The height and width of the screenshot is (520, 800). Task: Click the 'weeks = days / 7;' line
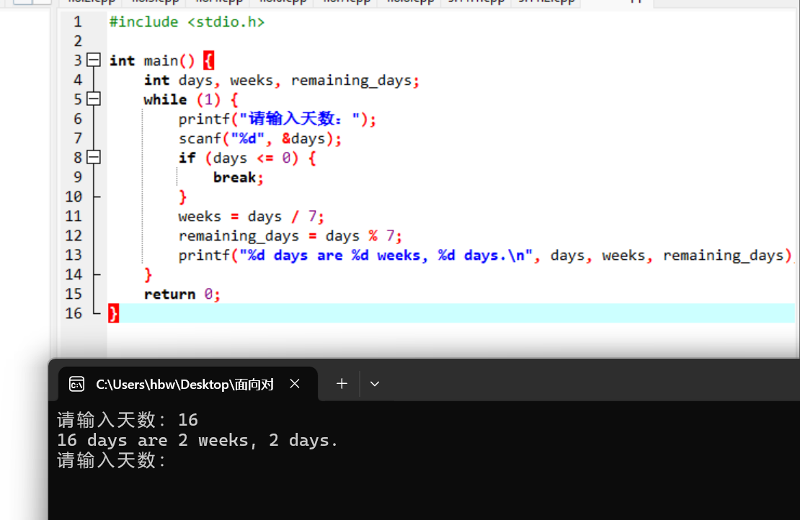(251, 216)
